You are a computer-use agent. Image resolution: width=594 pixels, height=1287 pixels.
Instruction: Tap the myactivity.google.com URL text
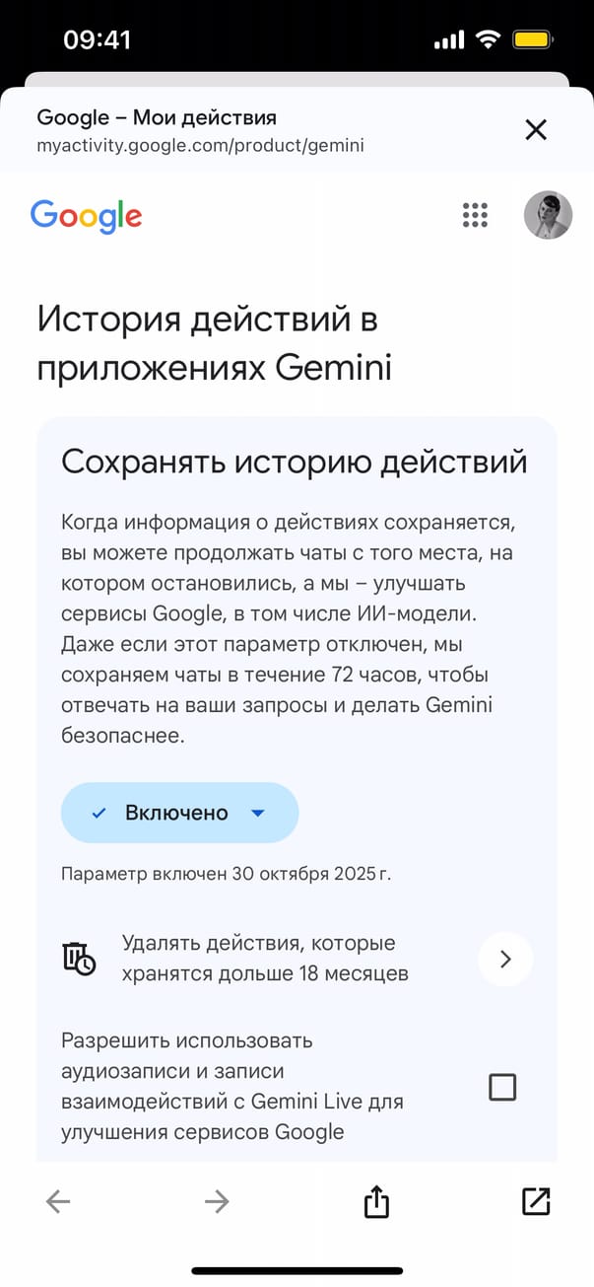[x=200, y=146]
